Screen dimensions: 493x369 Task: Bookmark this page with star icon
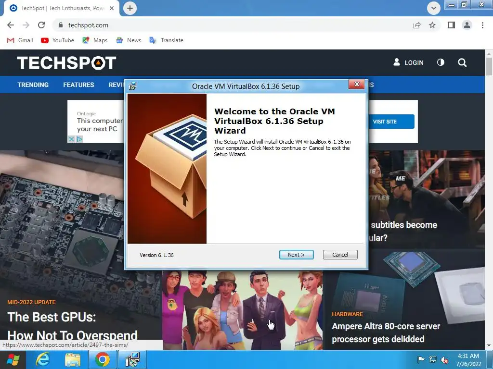pyautogui.click(x=432, y=25)
